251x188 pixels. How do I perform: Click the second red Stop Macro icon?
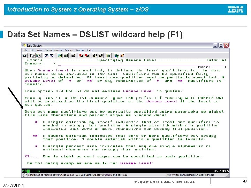87,56
